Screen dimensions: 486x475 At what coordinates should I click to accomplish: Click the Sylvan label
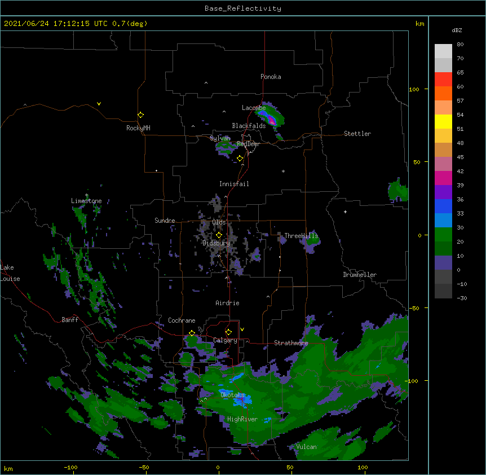pyautogui.click(x=220, y=138)
